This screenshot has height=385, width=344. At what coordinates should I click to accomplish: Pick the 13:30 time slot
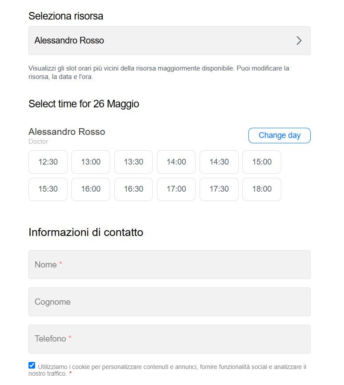click(133, 162)
